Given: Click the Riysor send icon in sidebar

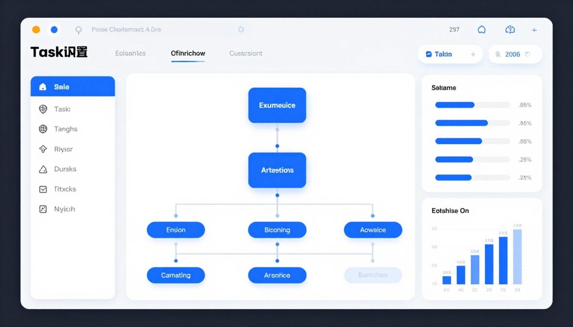Looking at the screenshot, I should pyautogui.click(x=43, y=149).
